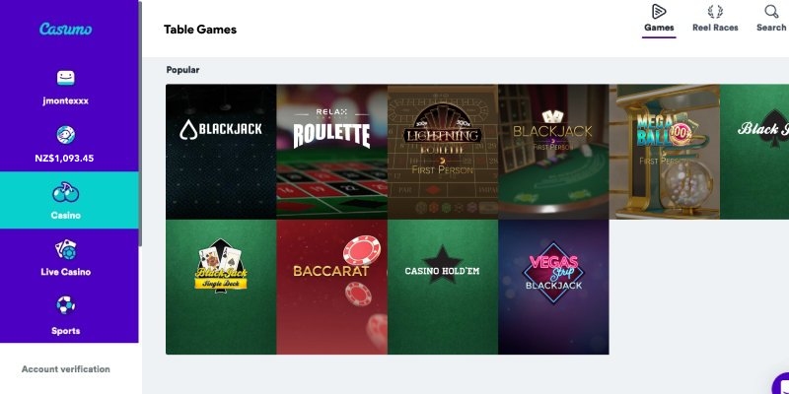This screenshot has width=789, height=394.
Task: Click the Account verification link
Action: pyautogui.click(x=66, y=368)
